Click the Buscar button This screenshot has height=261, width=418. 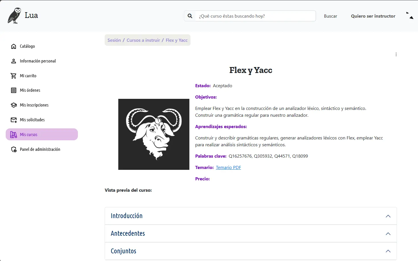click(330, 16)
